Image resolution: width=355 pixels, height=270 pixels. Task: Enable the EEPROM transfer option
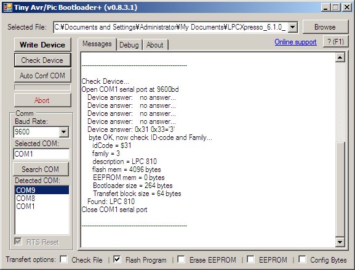click(250, 259)
